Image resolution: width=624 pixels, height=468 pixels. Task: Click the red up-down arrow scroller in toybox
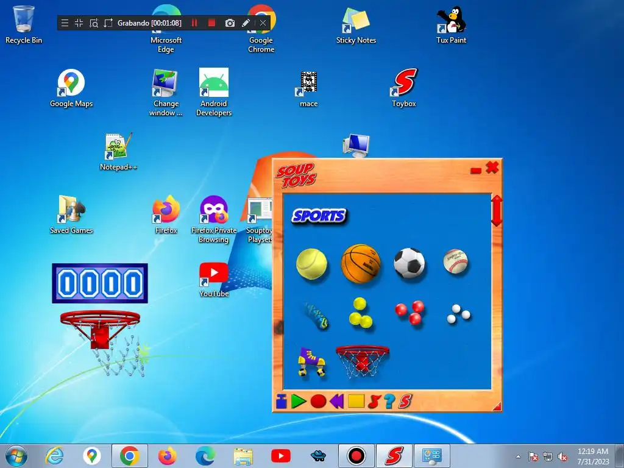(x=497, y=211)
